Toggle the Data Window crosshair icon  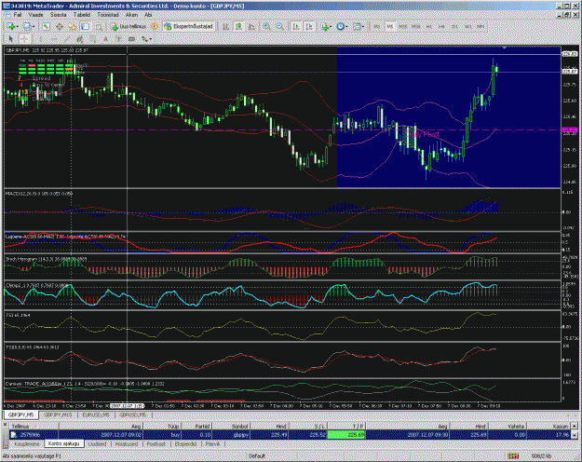pos(59,26)
